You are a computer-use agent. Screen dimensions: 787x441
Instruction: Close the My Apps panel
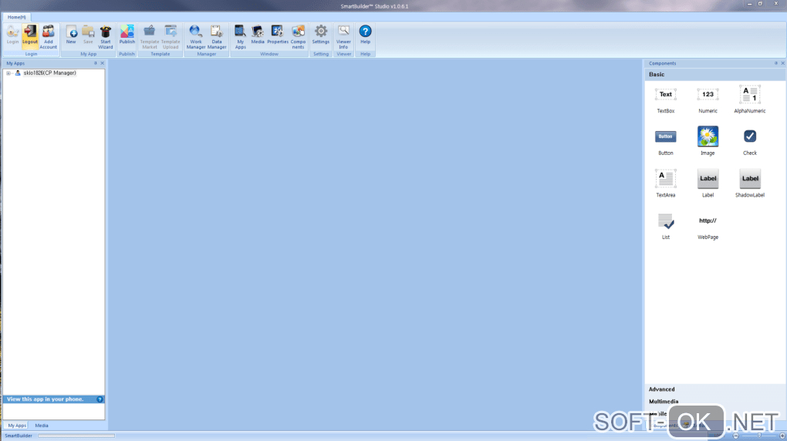103,63
